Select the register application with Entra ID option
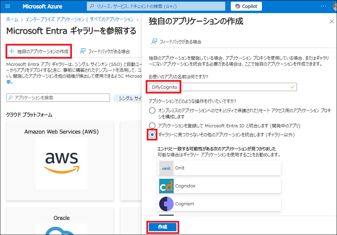 pyautogui.click(x=152, y=126)
